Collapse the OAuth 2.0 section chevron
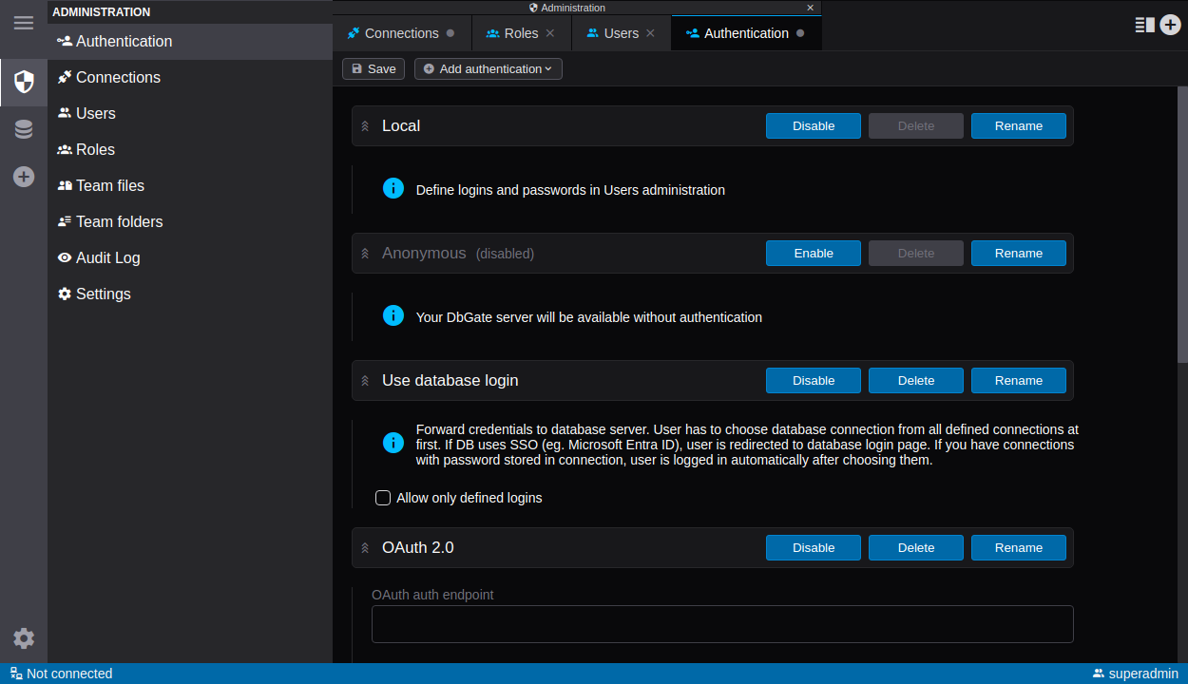Screen dimensions: 1188x684 click(x=365, y=548)
